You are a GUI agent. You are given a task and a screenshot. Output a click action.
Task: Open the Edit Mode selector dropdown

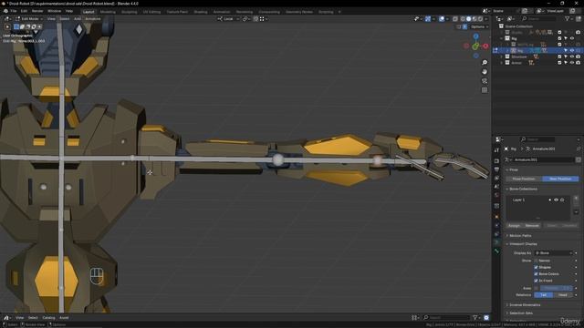[x=29, y=18]
